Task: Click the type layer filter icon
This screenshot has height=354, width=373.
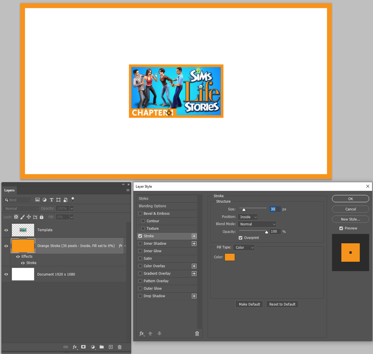Action: point(52,200)
